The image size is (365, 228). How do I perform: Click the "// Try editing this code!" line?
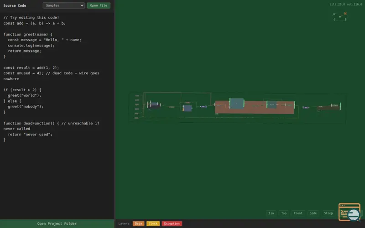coord(31,17)
